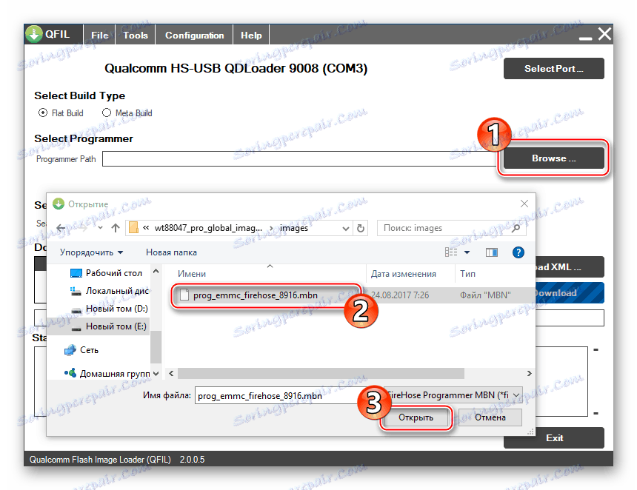The image size is (637, 490).
Task: Click horizontal scroll right arrow
Action: click(x=529, y=373)
